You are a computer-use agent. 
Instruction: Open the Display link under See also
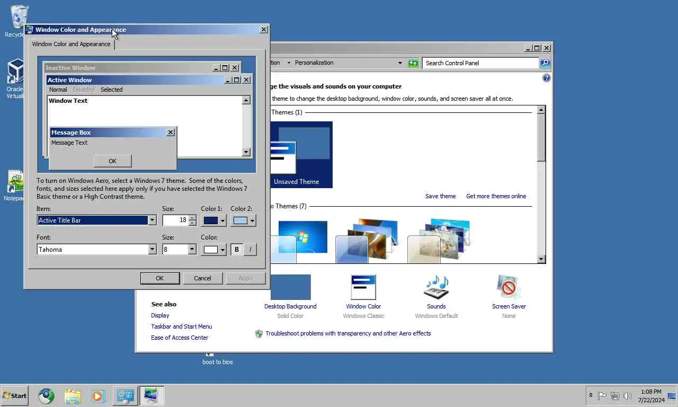[160, 315]
